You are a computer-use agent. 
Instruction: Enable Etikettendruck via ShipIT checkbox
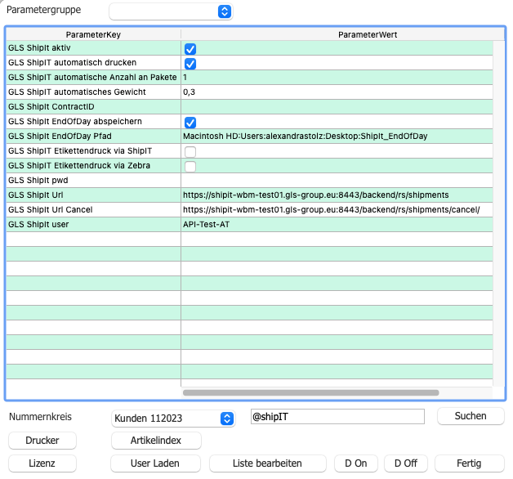(x=190, y=152)
